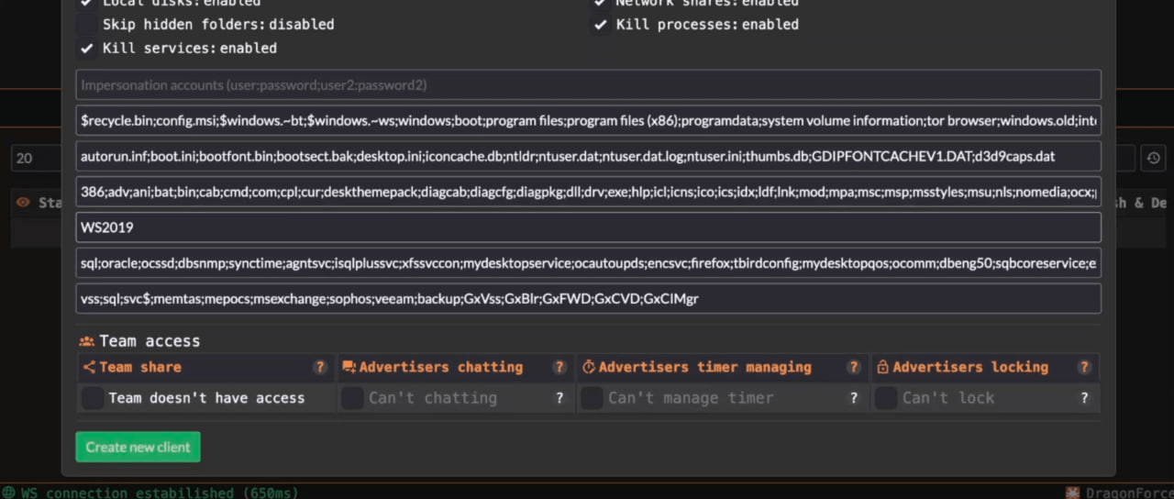The height and width of the screenshot is (499, 1174).
Task: Click the Team access people icon
Action: coord(87,341)
